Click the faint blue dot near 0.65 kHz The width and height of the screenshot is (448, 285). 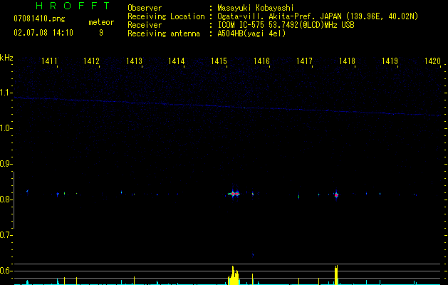pyautogui.click(x=253, y=254)
